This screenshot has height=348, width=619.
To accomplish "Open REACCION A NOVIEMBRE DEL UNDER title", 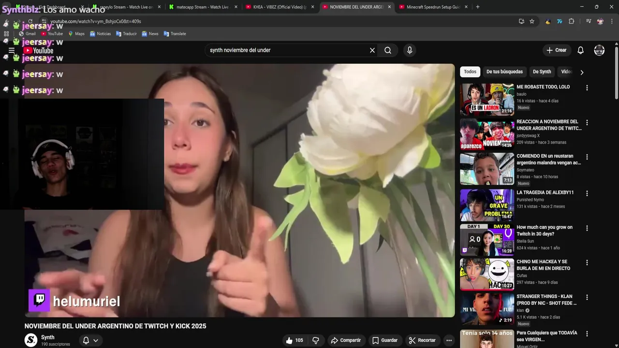I will (549, 125).
